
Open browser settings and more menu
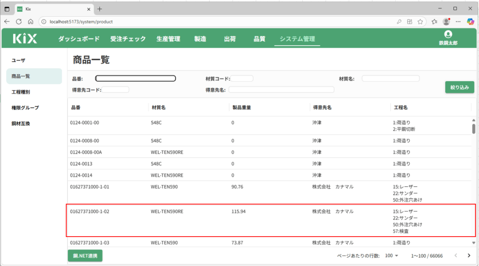pyautogui.click(x=459, y=21)
